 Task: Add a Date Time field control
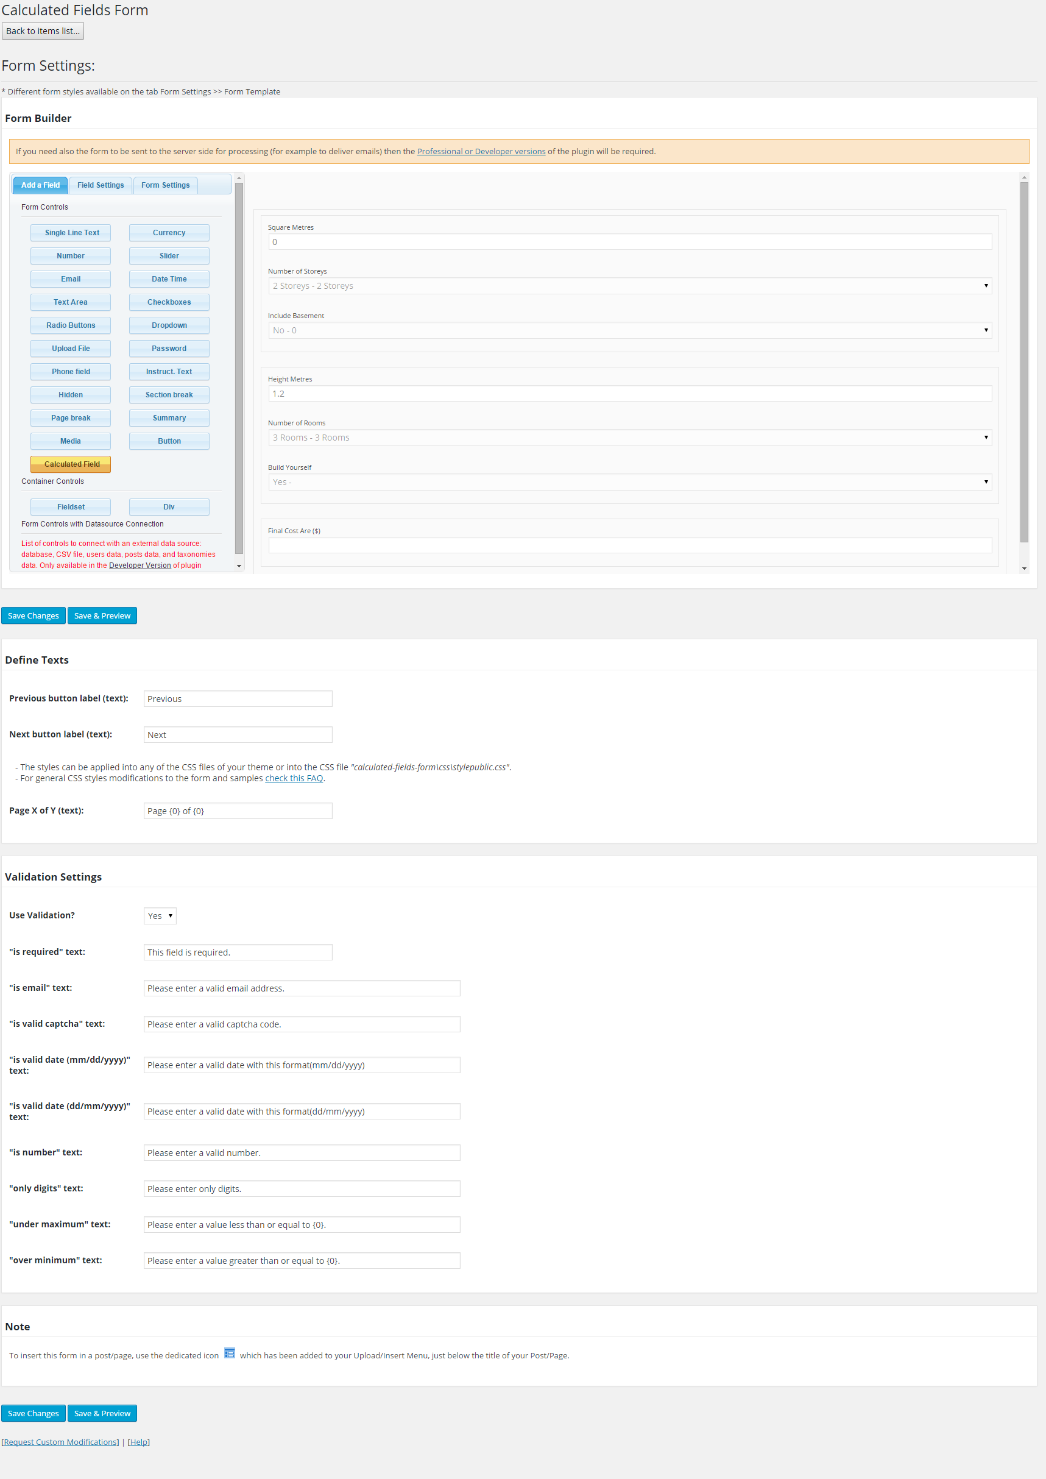point(169,279)
